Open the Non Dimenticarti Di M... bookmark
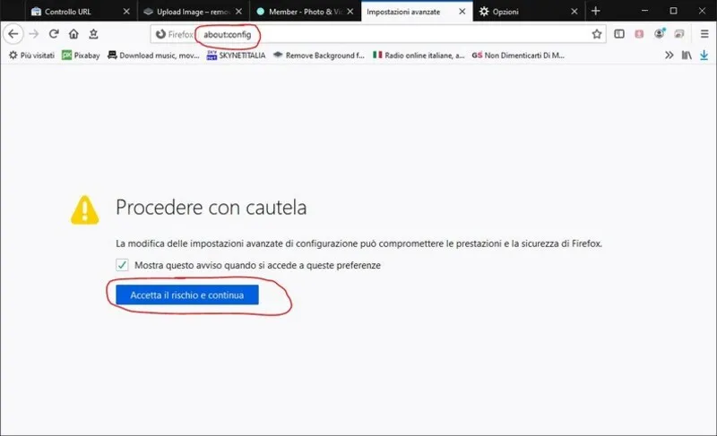This screenshot has height=436, width=717. point(518,56)
